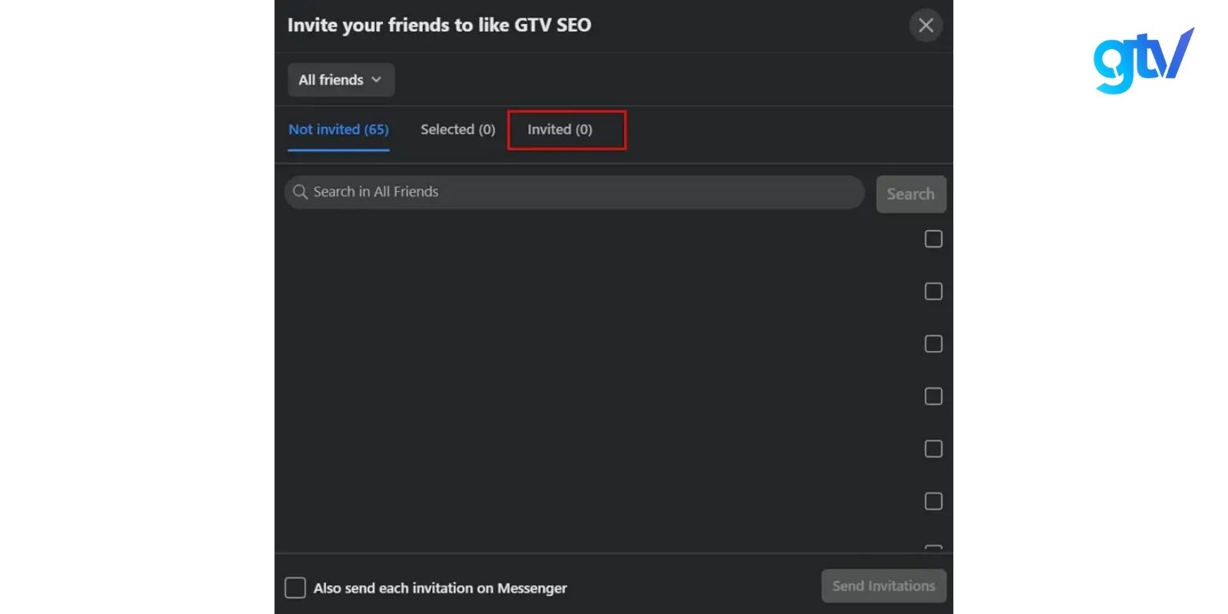
Task: Tick the first friend checkbox in the list
Action: click(x=933, y=239)
